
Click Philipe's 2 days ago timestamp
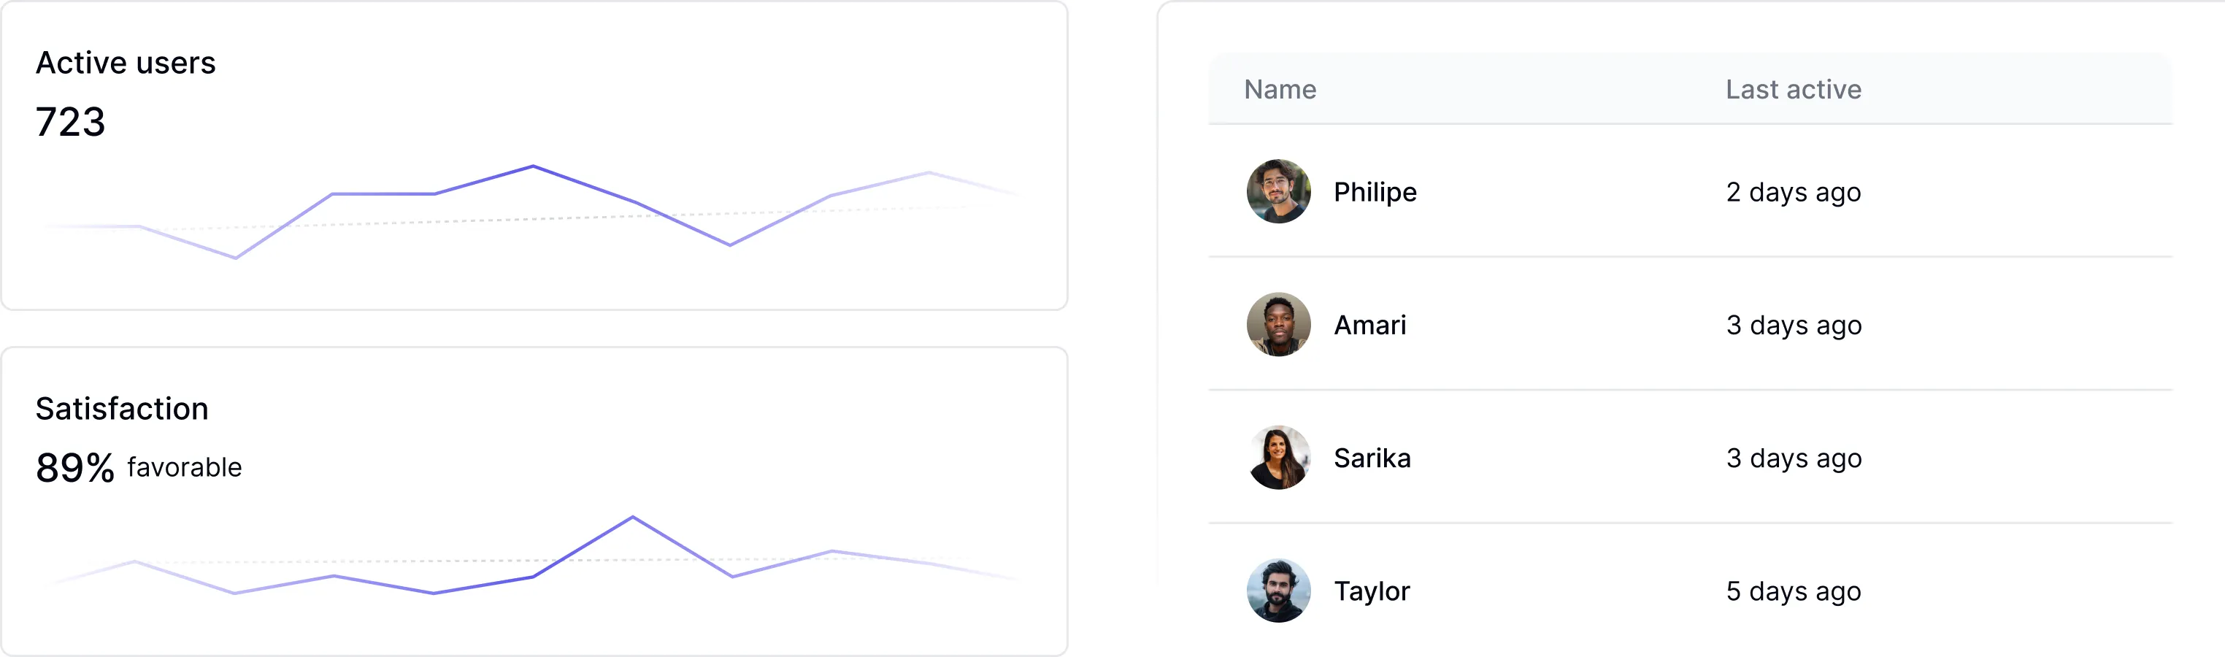click(x=1792, y=192)
